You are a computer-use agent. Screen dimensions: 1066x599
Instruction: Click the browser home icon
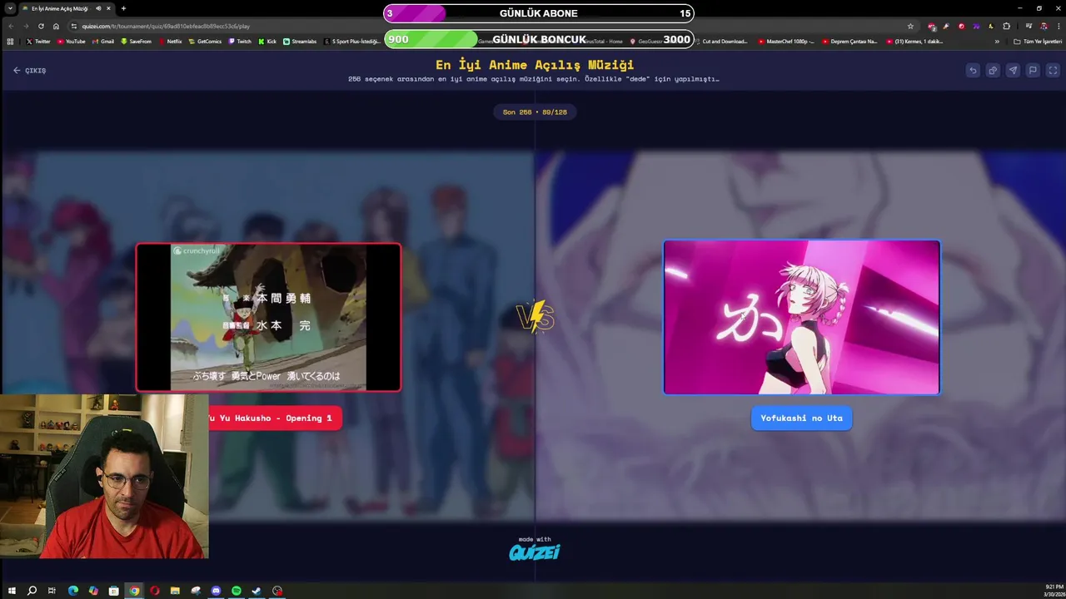56,26
